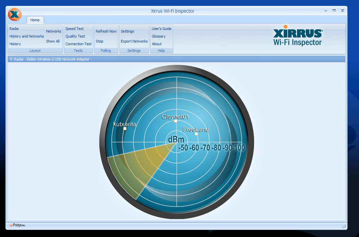Select the Networks layout option
359x237 pixels.
pos(53,31)
